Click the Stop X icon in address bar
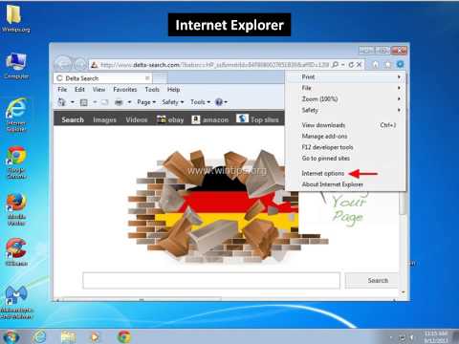The width and height of the screenshot is (459, 344). pos(359,65)
